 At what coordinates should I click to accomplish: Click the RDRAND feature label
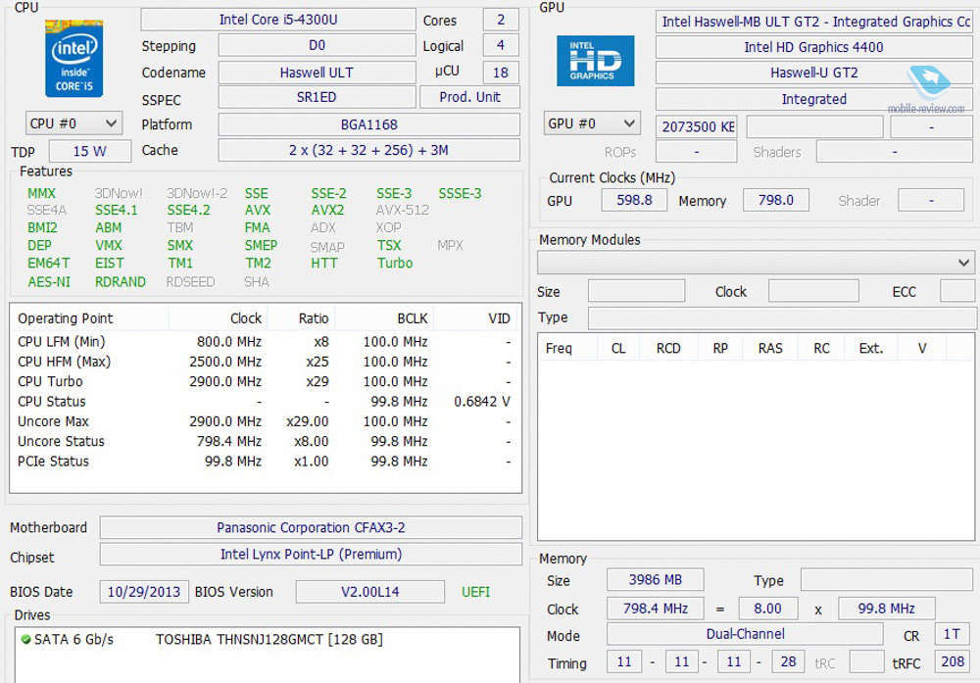(120, 282)
